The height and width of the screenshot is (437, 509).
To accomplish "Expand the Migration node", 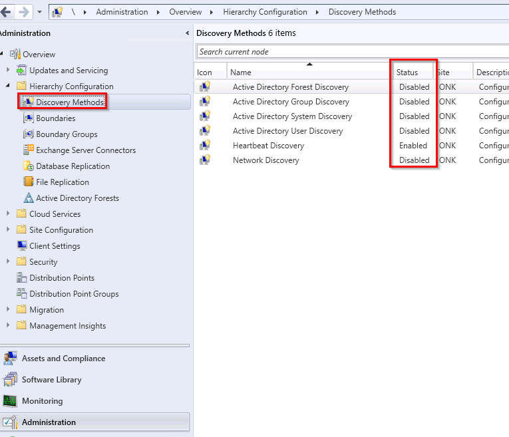I will pyautogui.click(x=8, y=309).
